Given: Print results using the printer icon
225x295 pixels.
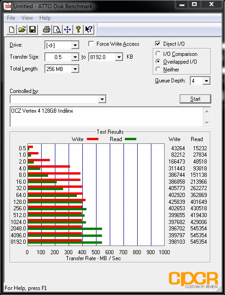Looking at the screenshot, I should click(x=47, y=29).
